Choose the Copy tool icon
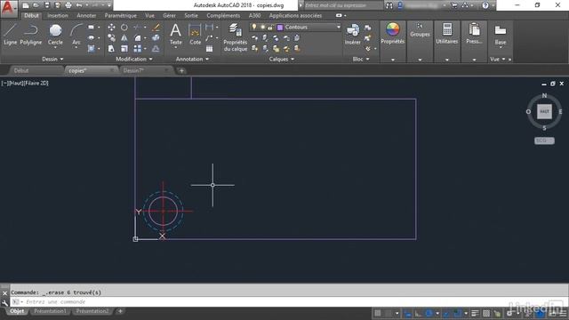The image size is (569, 320). [x=111, y=37]
